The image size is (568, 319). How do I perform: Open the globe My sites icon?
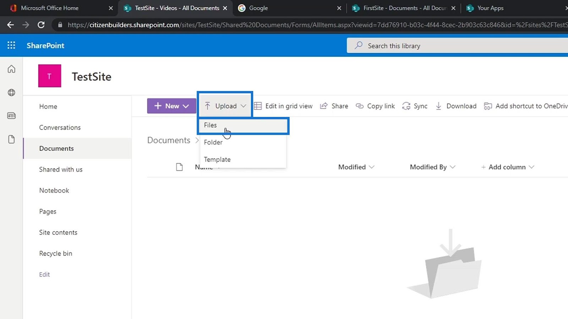pyautogui.click(x=11, y=93)
